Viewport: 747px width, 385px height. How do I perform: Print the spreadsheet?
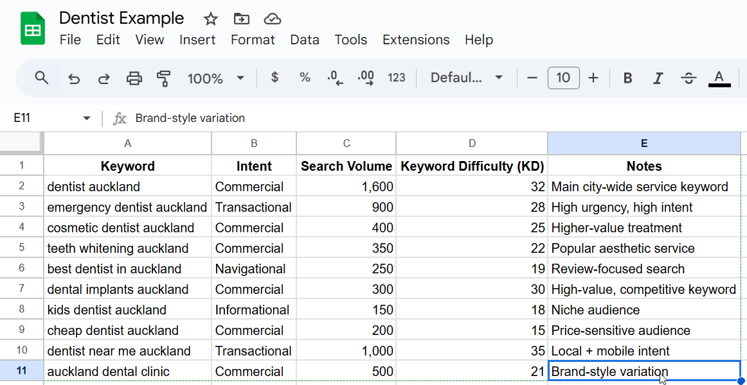tap(134, 78)
